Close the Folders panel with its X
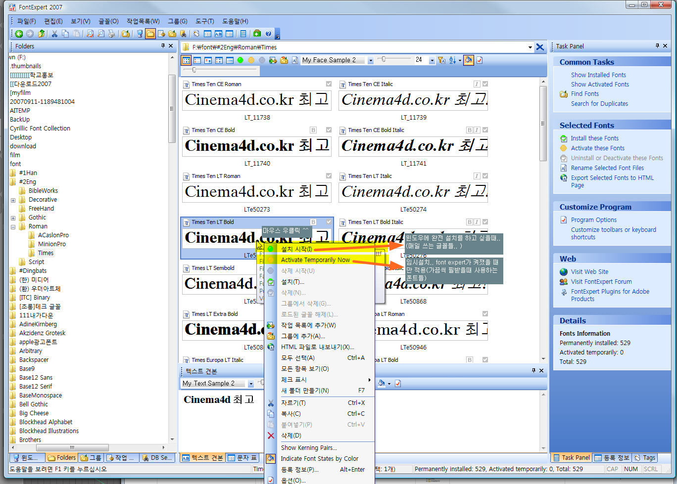Image resolution: width=677 pixels, height=484 pixels. [x=171, y=45]
